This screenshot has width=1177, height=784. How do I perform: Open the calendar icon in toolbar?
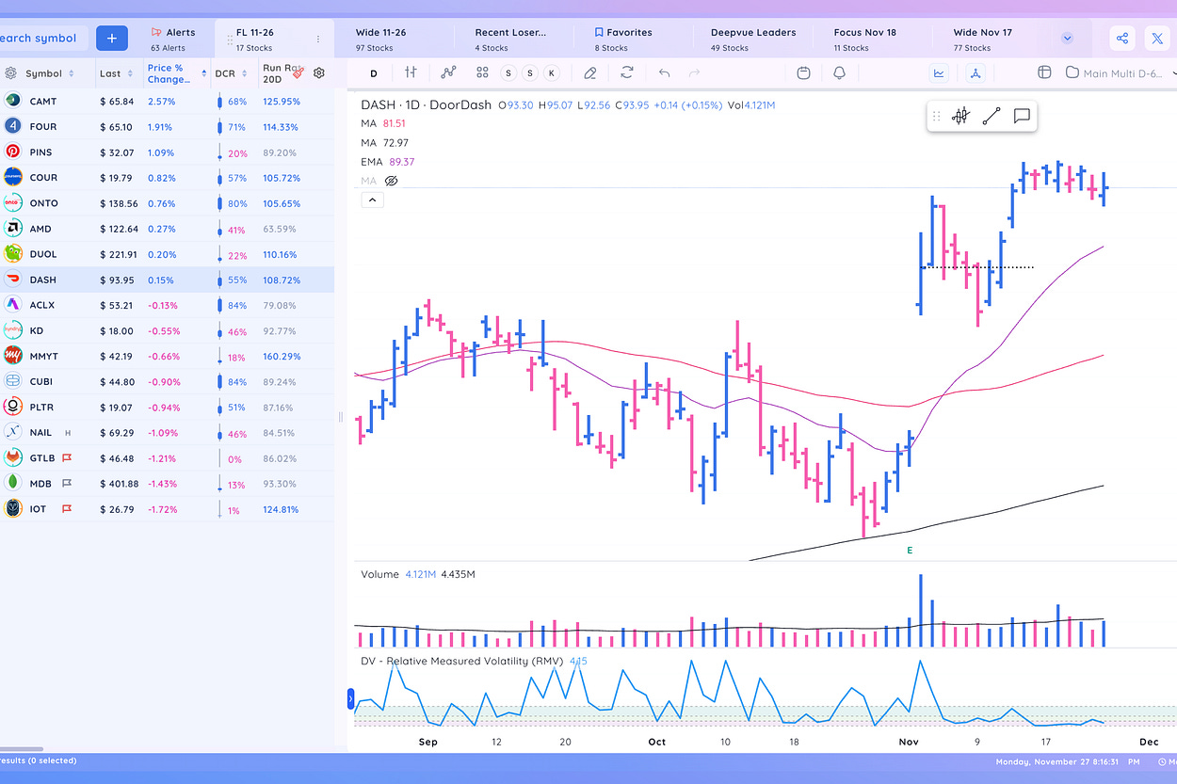click(803, 72)
